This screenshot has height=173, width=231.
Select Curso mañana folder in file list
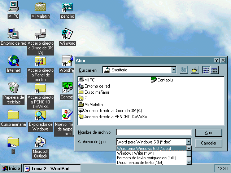coord(94,92)
